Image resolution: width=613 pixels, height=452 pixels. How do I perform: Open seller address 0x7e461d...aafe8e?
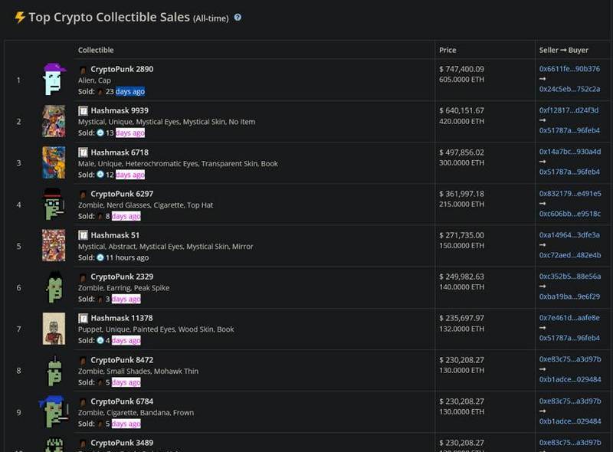click(x=569, y=318)
